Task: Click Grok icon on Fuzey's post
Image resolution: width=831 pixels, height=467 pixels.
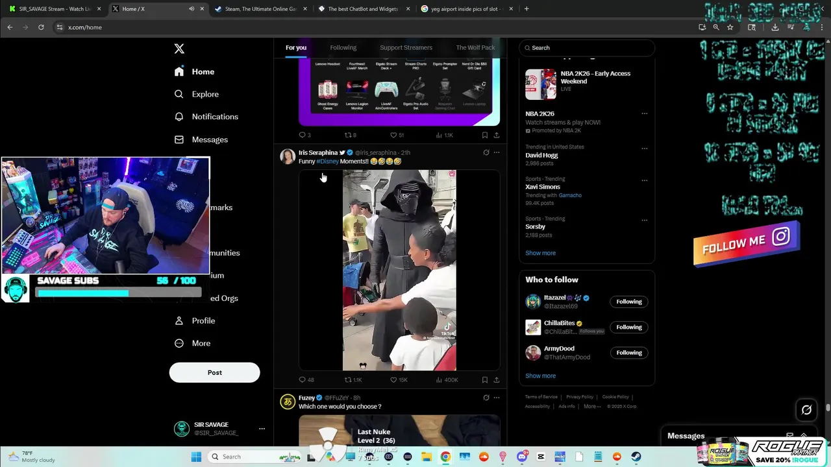Action: tap(486, 398)
